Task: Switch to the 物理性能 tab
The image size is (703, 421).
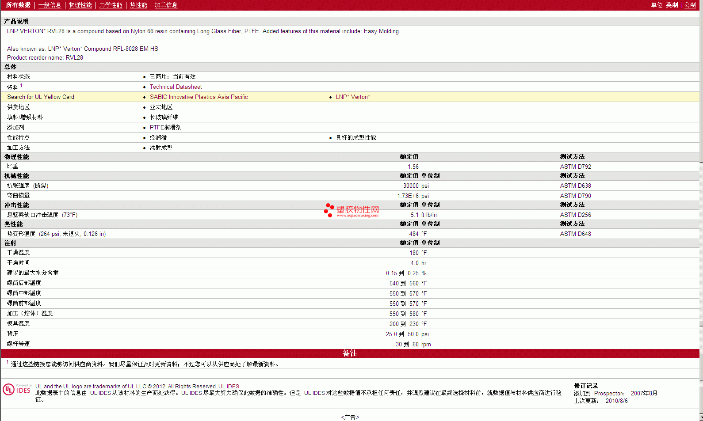Action: point(80,5)
